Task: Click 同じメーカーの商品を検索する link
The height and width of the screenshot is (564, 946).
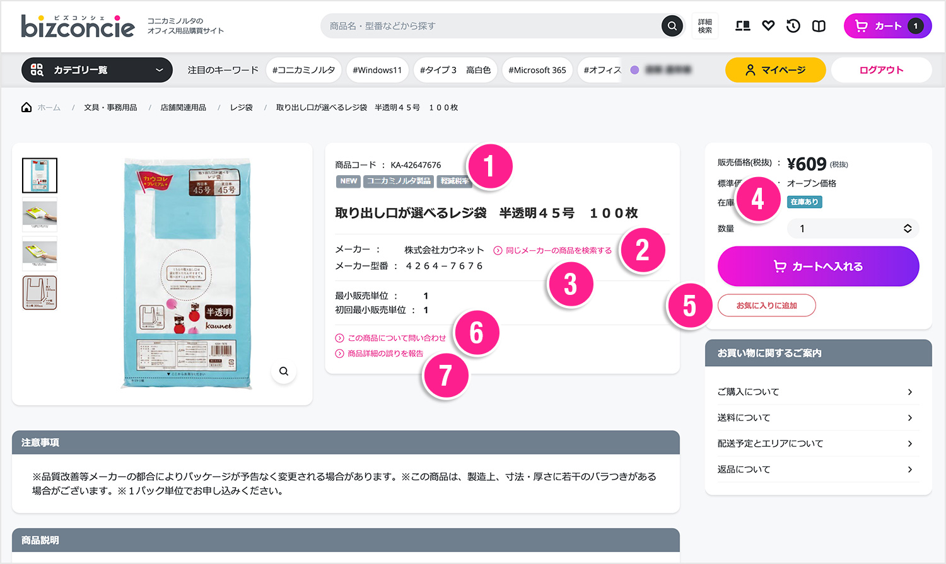Action: click(558, 250)
